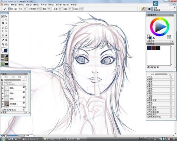This screenshot has height=141, width=177.
Task: Hide 图层 3 using its eye icon
Action: (3, 93)
